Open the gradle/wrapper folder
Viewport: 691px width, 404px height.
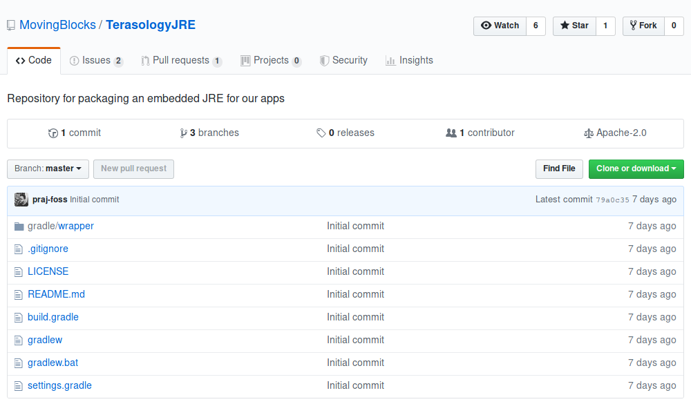(x=61, y=226)
